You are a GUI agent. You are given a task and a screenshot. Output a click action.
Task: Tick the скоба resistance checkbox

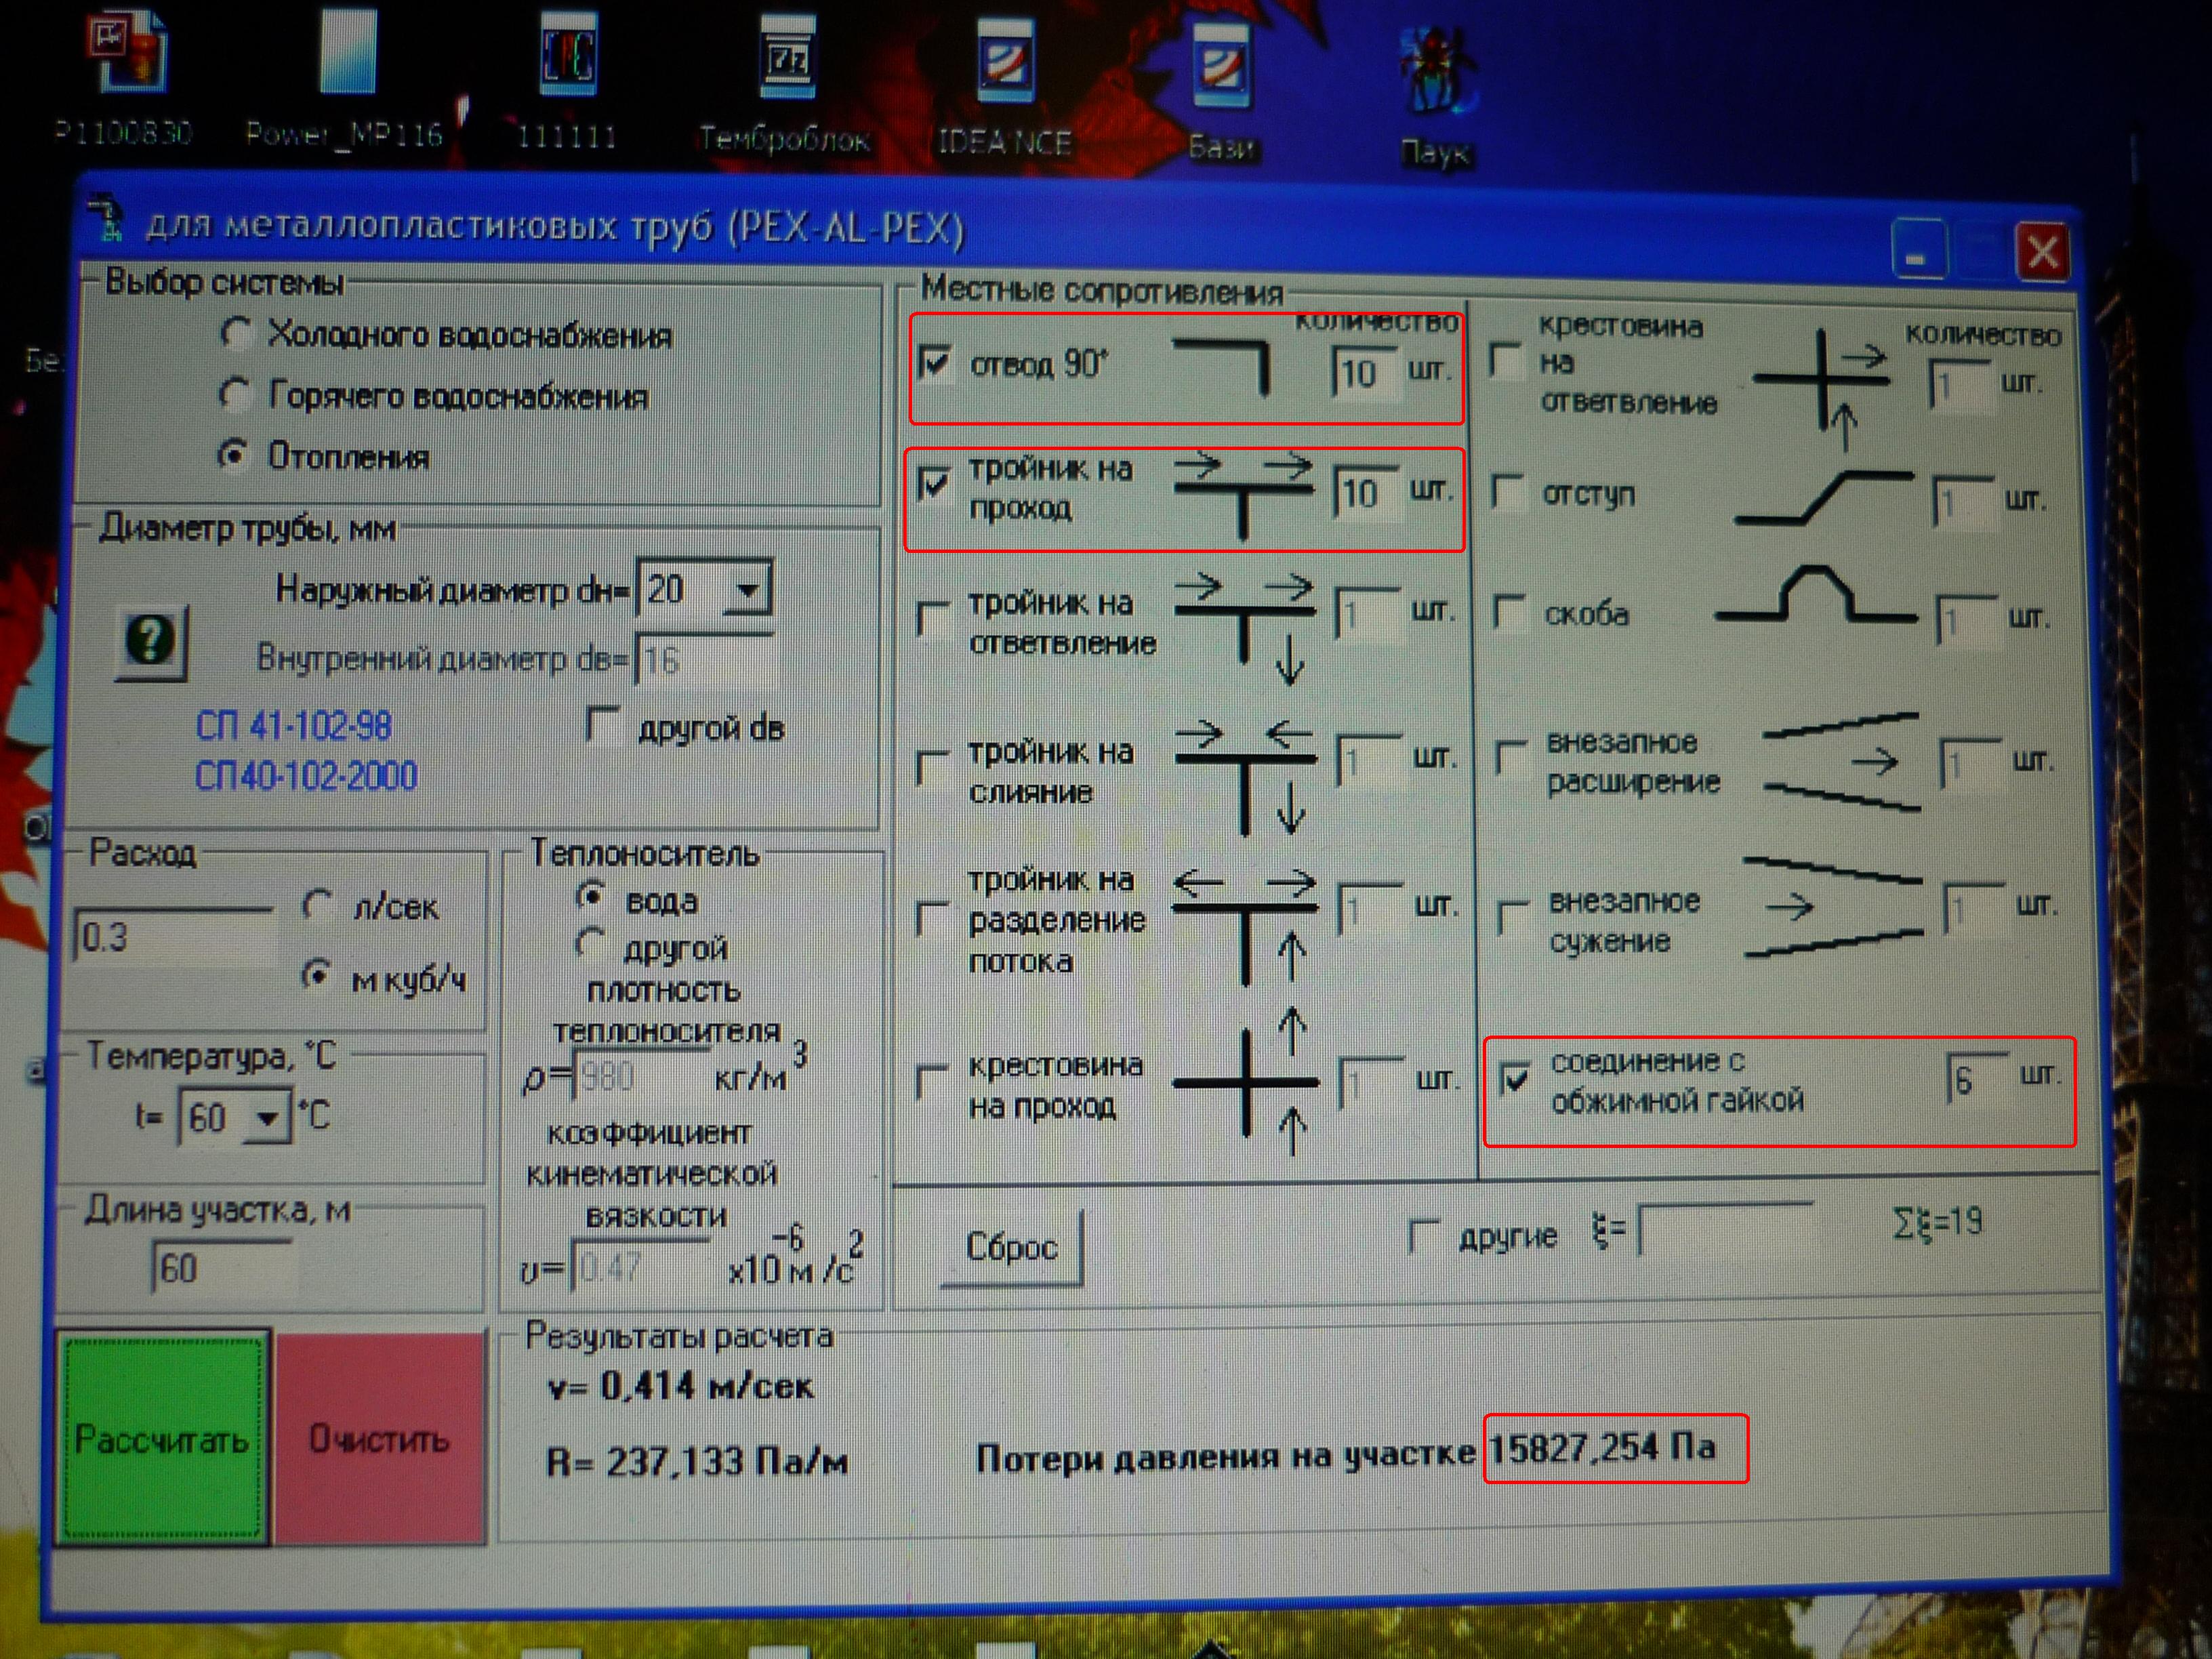1508,610
